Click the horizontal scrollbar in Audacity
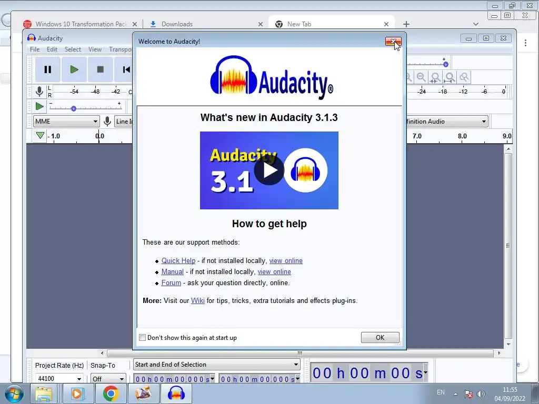Viewport: 539px width, 404px height. 300,353
